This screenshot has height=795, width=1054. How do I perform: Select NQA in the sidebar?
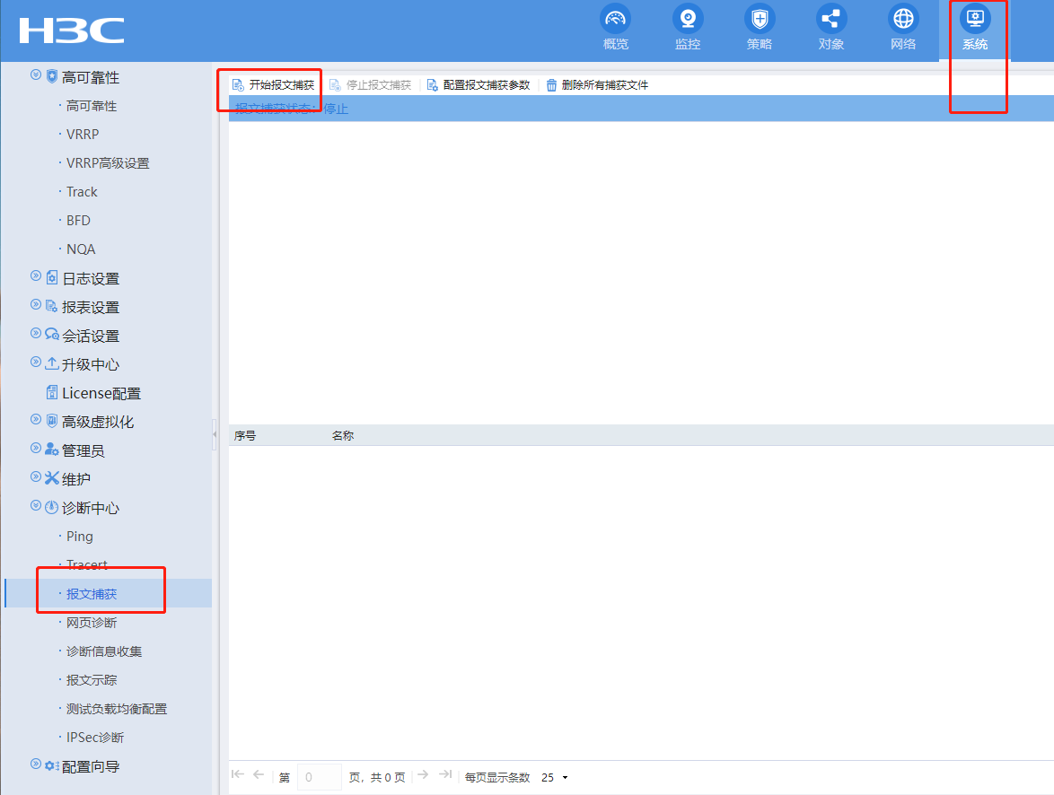click(81, 249)
